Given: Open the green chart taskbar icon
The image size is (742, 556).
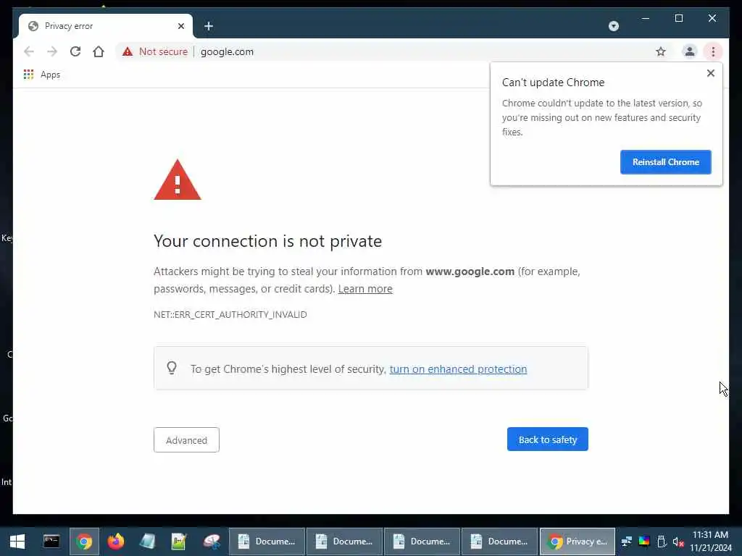Looking at the screenshot, I should pyautogui.click(x=179, y=542).
